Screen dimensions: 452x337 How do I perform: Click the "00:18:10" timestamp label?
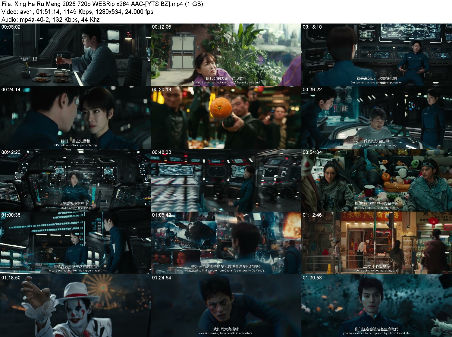tap(312, 27)
